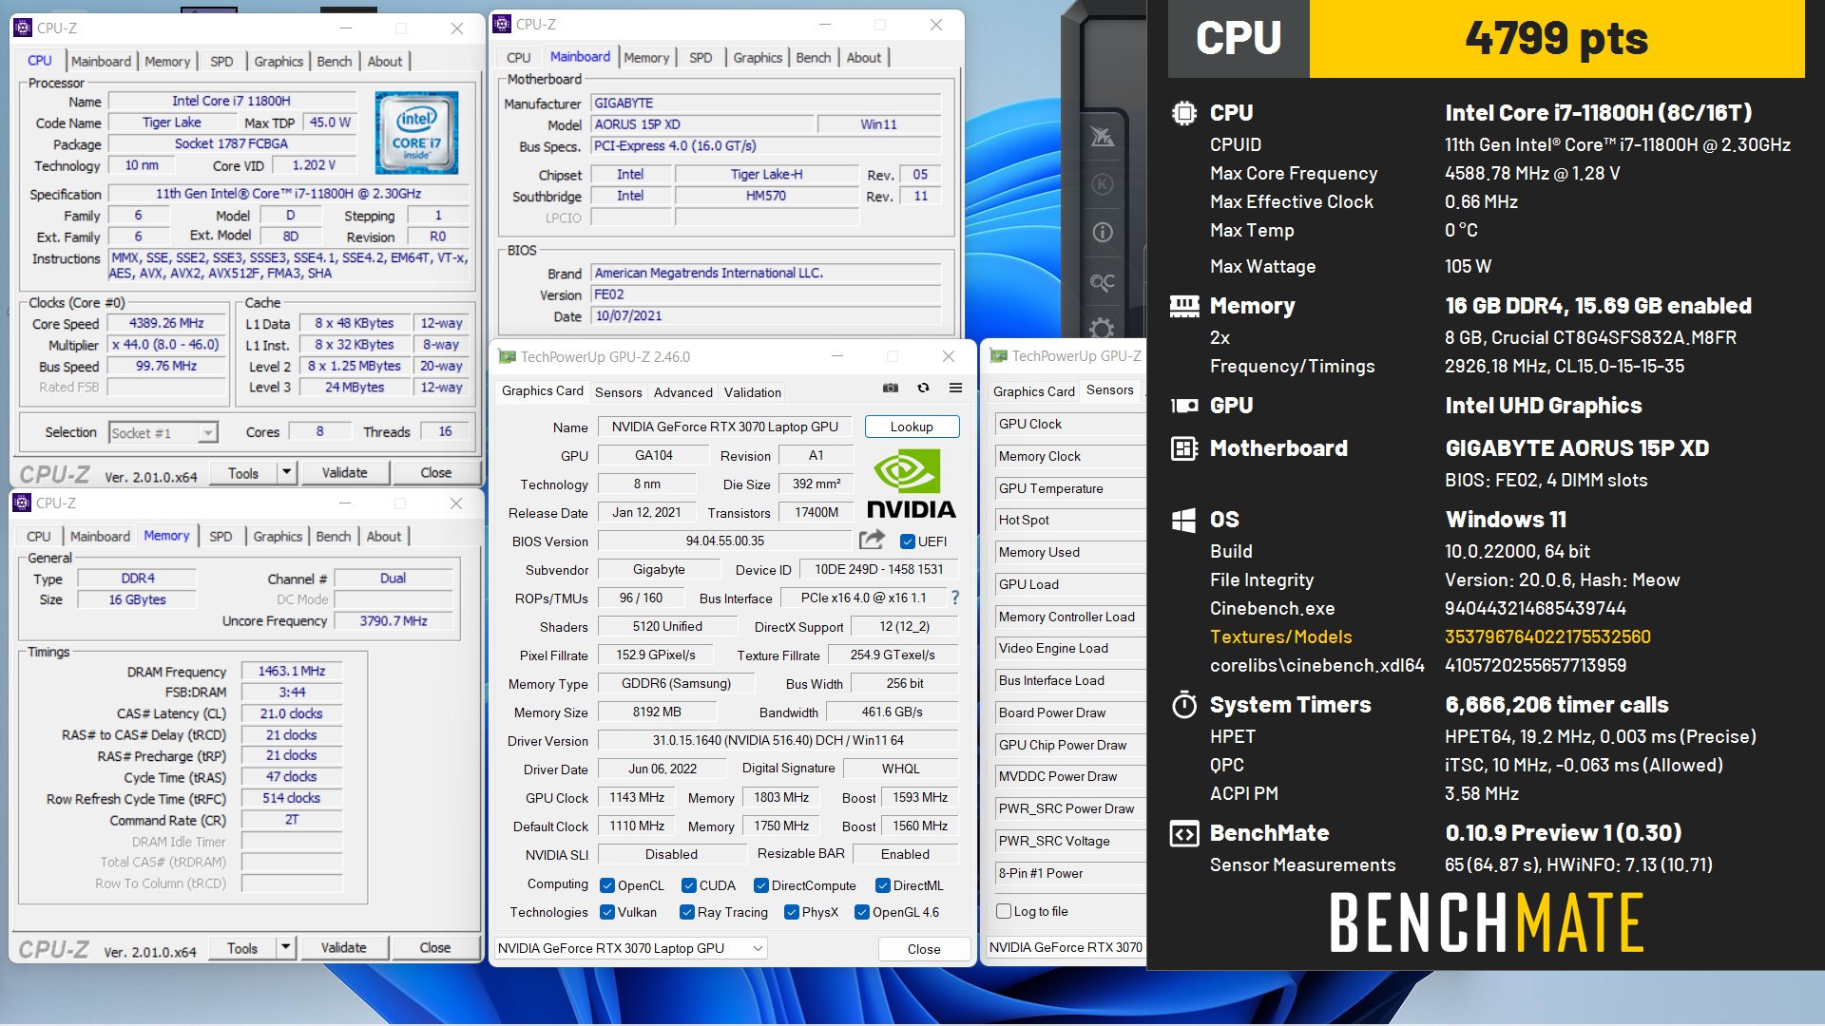Toggle the UEFI checkbox

point(908,541)
